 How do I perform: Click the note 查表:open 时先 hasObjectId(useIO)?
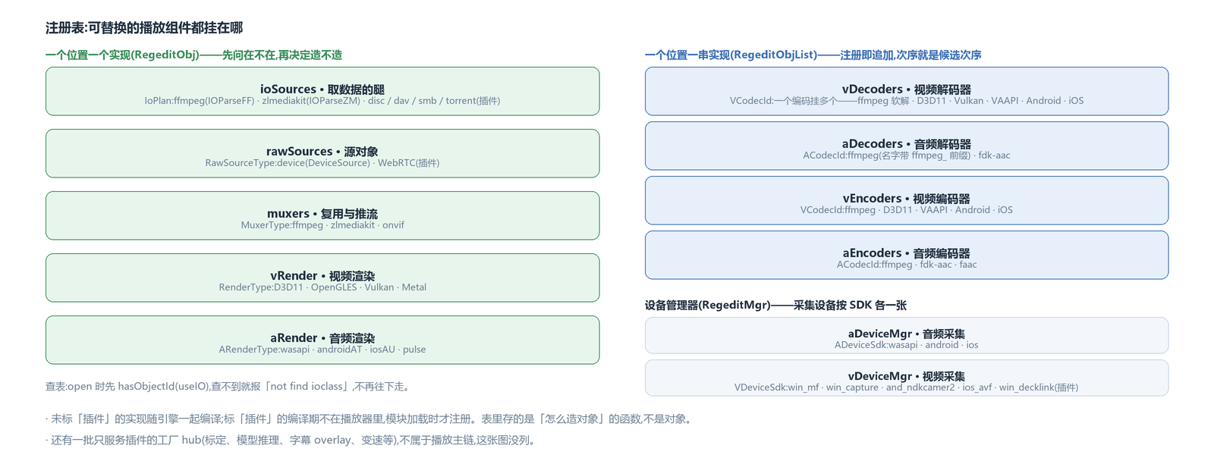point(230,387)
